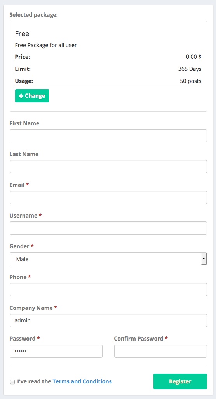
Task: Click the "I've read the" label text
Action: [34, 381]
